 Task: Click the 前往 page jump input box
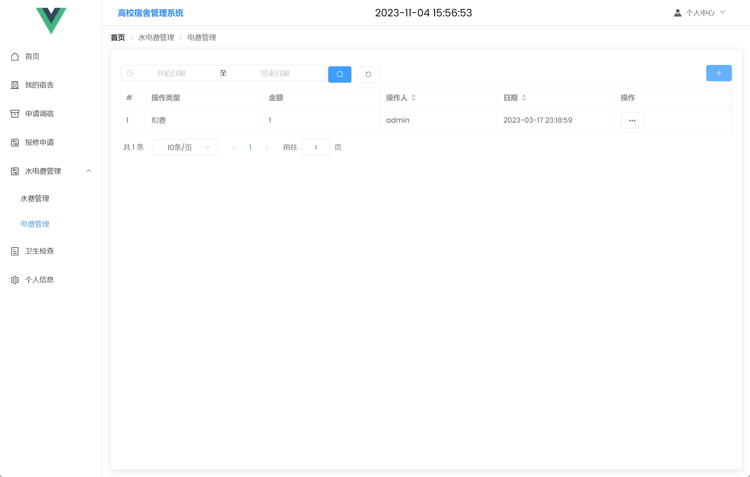click(x=316, y=147)
